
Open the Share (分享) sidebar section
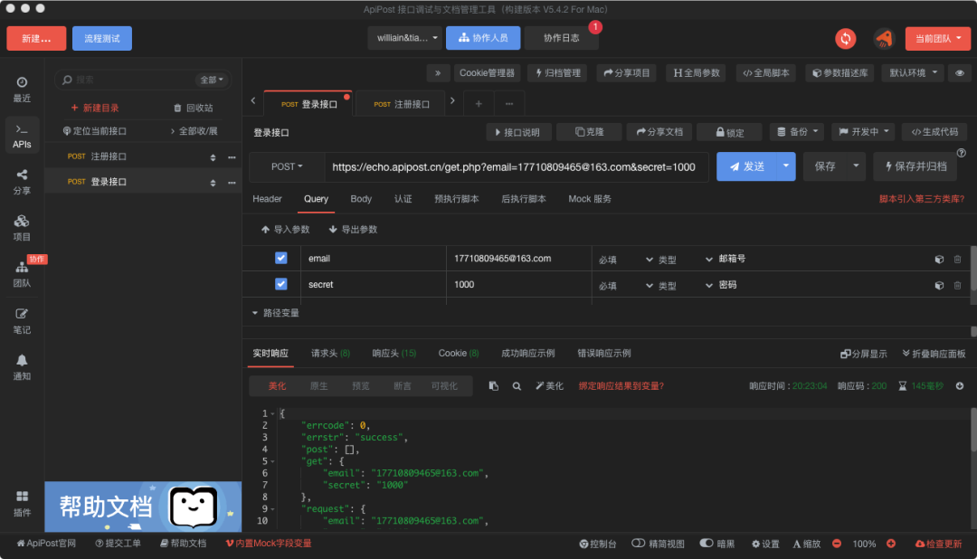22,181
